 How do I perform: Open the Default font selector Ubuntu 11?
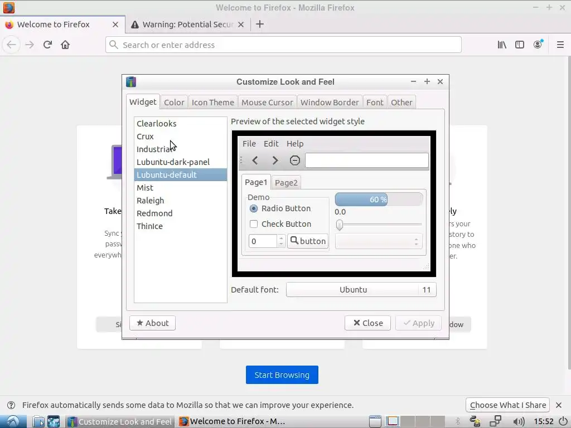pos(361,290)
